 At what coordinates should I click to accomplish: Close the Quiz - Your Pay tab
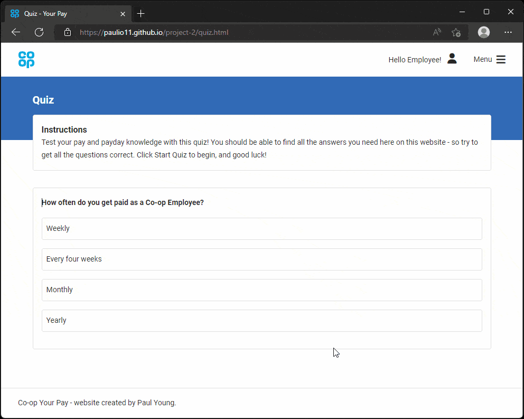pos(123,14)
